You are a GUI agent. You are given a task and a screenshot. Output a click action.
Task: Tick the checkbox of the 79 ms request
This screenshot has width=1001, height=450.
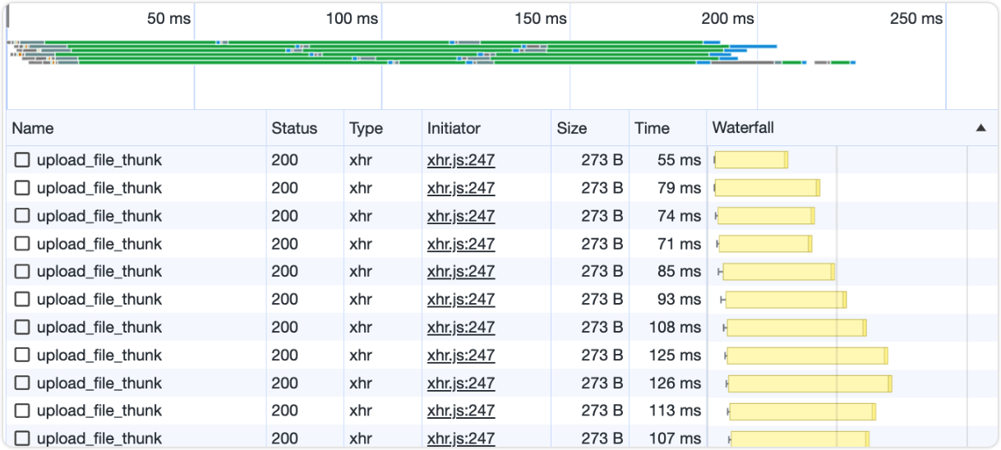(22, 188)
